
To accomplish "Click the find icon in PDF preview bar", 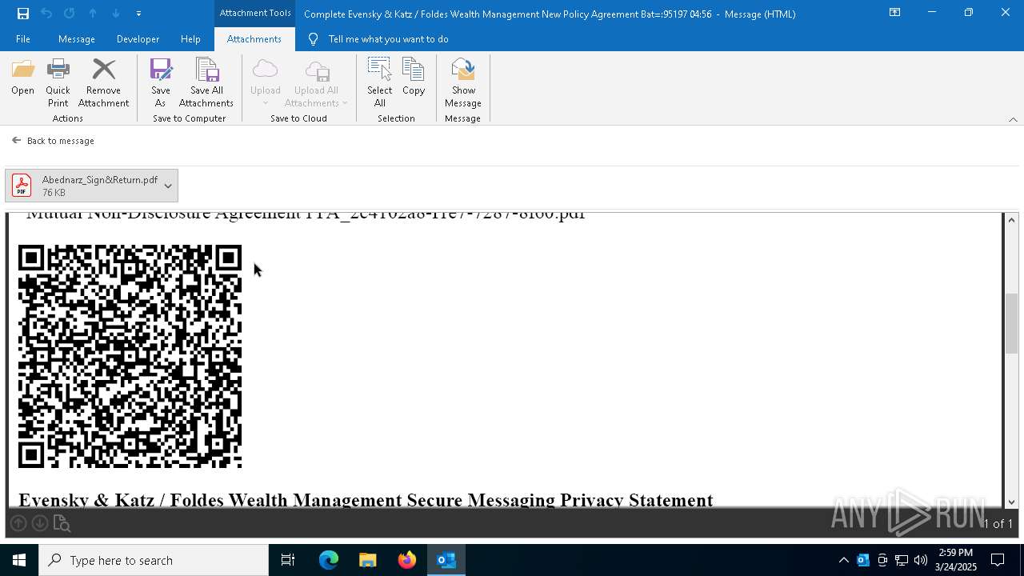I will (x=62, y=523).
